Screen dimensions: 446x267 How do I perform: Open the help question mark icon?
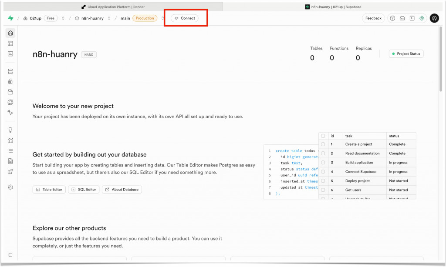pyautogui.click(x=392, y=18)
